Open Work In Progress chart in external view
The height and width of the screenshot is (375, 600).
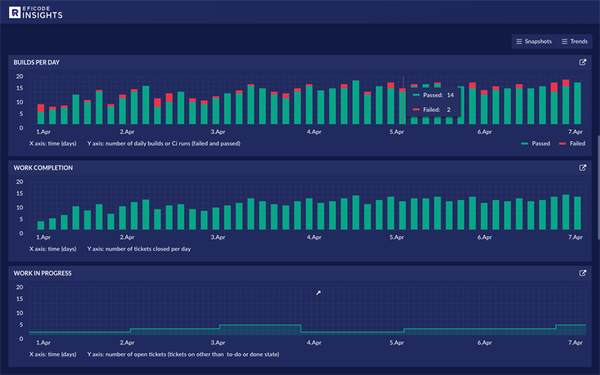[x=583, y=274]
